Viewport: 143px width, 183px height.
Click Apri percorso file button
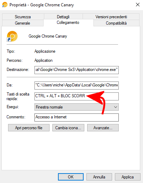pos(29,128)
